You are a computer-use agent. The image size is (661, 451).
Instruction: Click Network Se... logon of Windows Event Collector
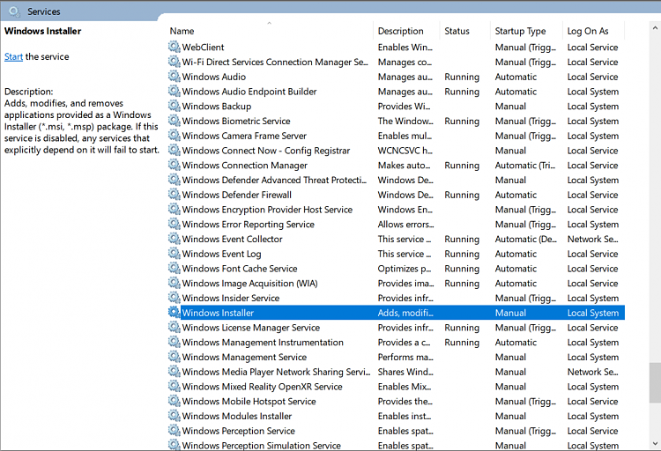[592, 239]
